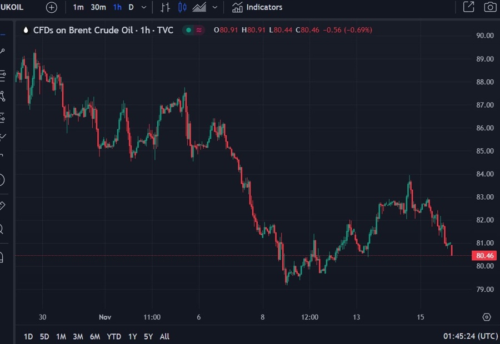Click the Nov date label on time axis

(105, 317)
